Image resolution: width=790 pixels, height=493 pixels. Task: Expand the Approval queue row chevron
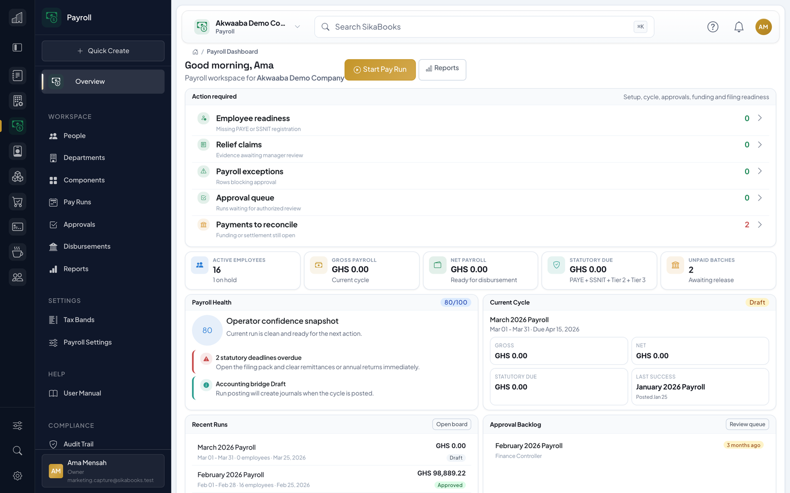click(x=760, y=198)
